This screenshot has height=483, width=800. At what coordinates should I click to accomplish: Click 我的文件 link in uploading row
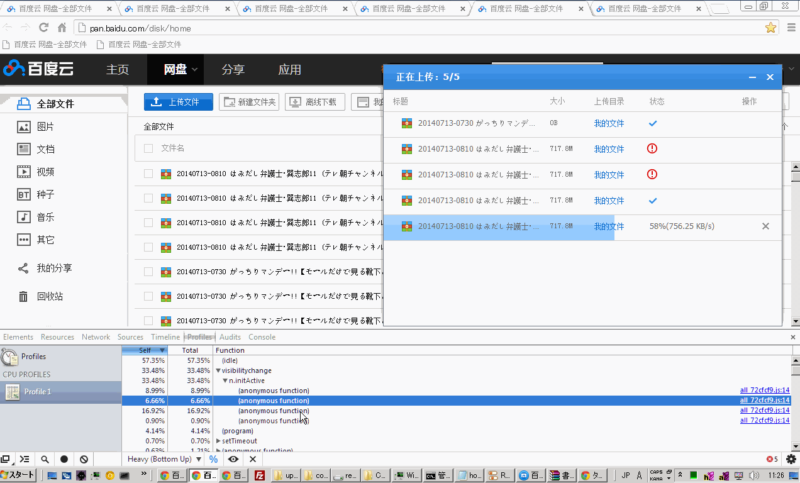click(x=609, y=226)
